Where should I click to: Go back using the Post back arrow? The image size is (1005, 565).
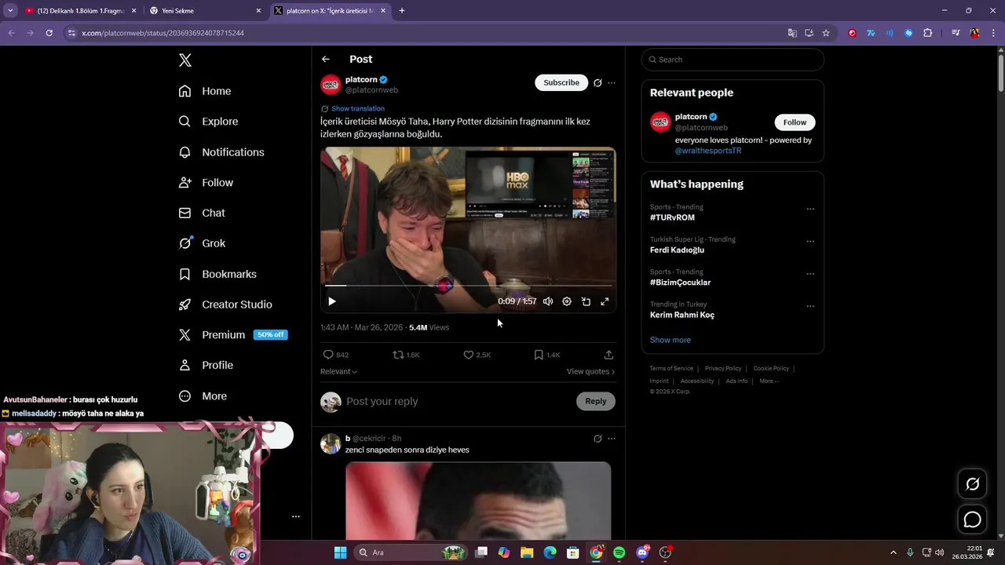(326, 59)
